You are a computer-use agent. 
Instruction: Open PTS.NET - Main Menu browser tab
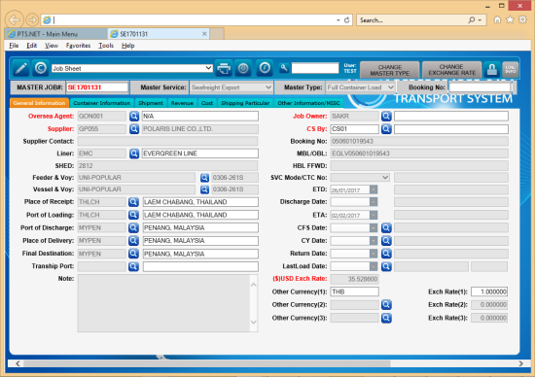(56, 34)
